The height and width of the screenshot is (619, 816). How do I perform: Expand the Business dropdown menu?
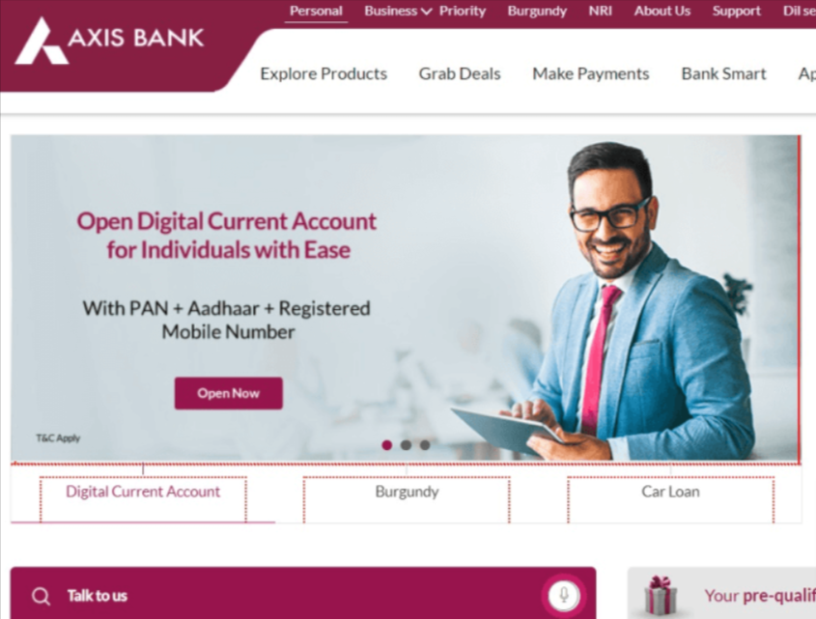[398, 11]
